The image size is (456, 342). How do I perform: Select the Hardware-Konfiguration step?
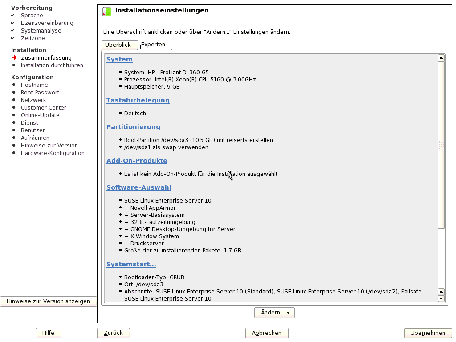pos(53,153)
